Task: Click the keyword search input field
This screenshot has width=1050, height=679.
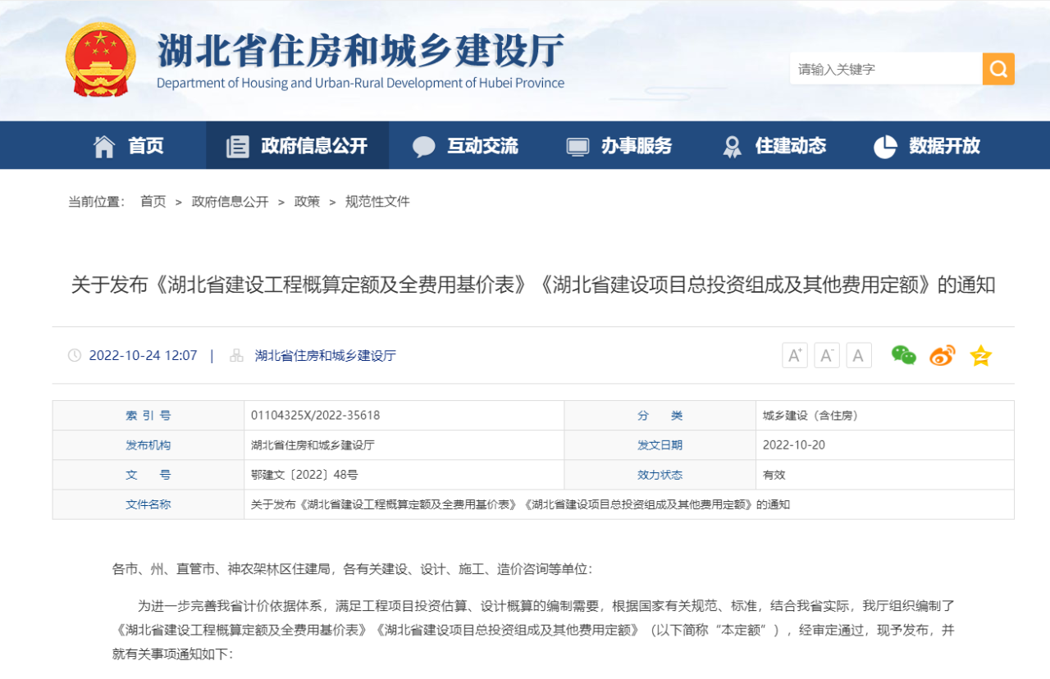Action: 886,69
